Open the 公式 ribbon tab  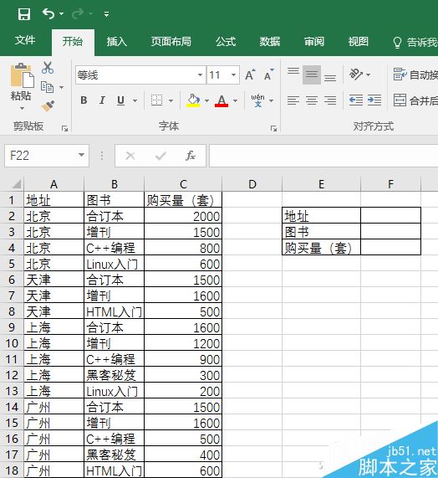[226, 42]
